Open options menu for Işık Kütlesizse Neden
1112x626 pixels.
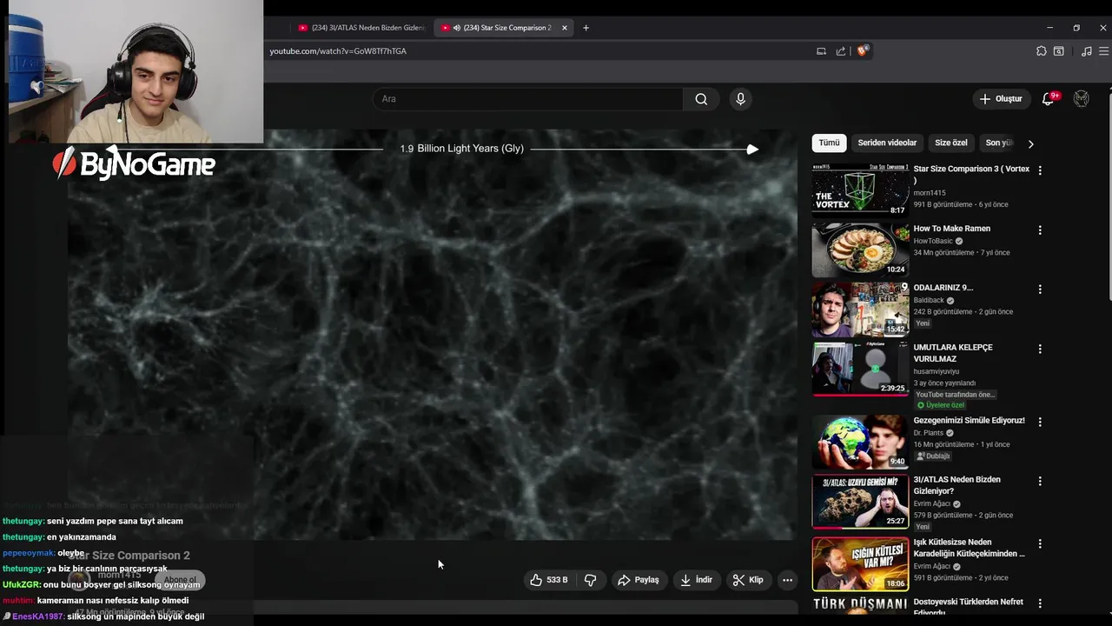coord(1040,543)
